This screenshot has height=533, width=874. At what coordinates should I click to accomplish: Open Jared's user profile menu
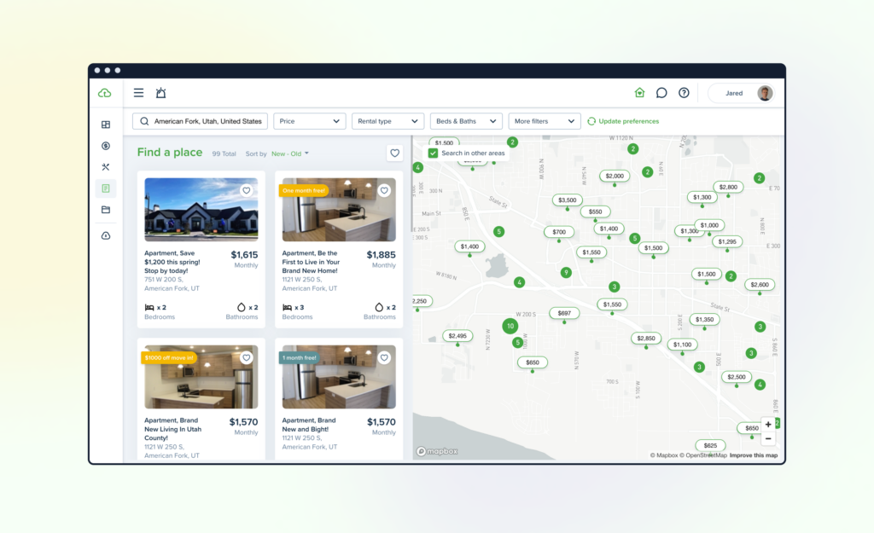tap(741, 93)
